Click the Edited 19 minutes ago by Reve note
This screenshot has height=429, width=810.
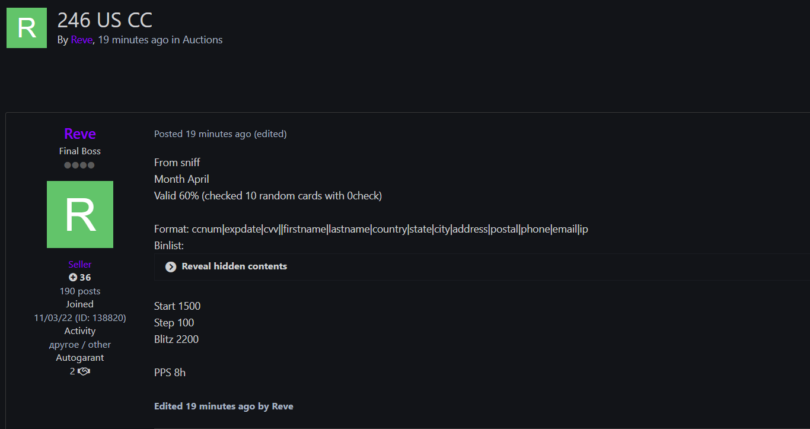click(x=224, y=406)
